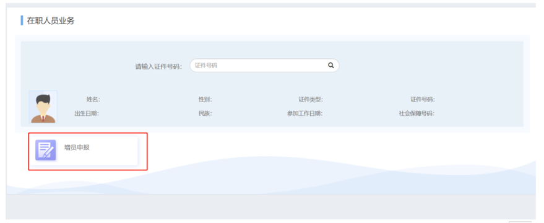544x223 pixels.
Task: Click the employee avatar picture
Action: [43, 107]
